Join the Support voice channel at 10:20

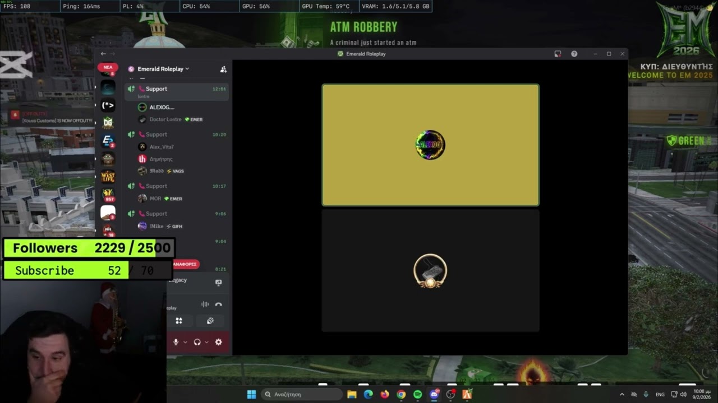pos(176,134)
